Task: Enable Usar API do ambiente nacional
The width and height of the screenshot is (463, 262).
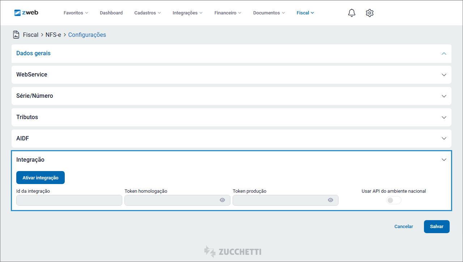Action: [394, 200]
